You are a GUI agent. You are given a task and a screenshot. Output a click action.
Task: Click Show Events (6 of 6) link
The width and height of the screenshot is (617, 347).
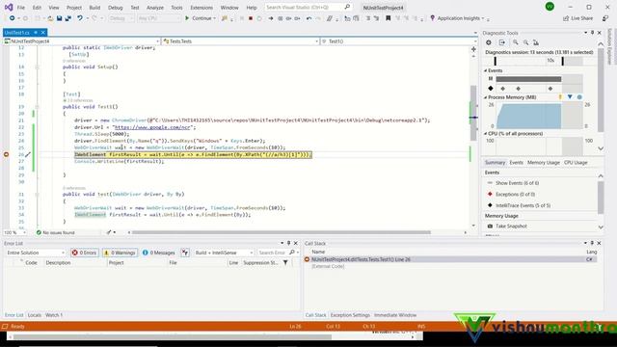point(517,183)
